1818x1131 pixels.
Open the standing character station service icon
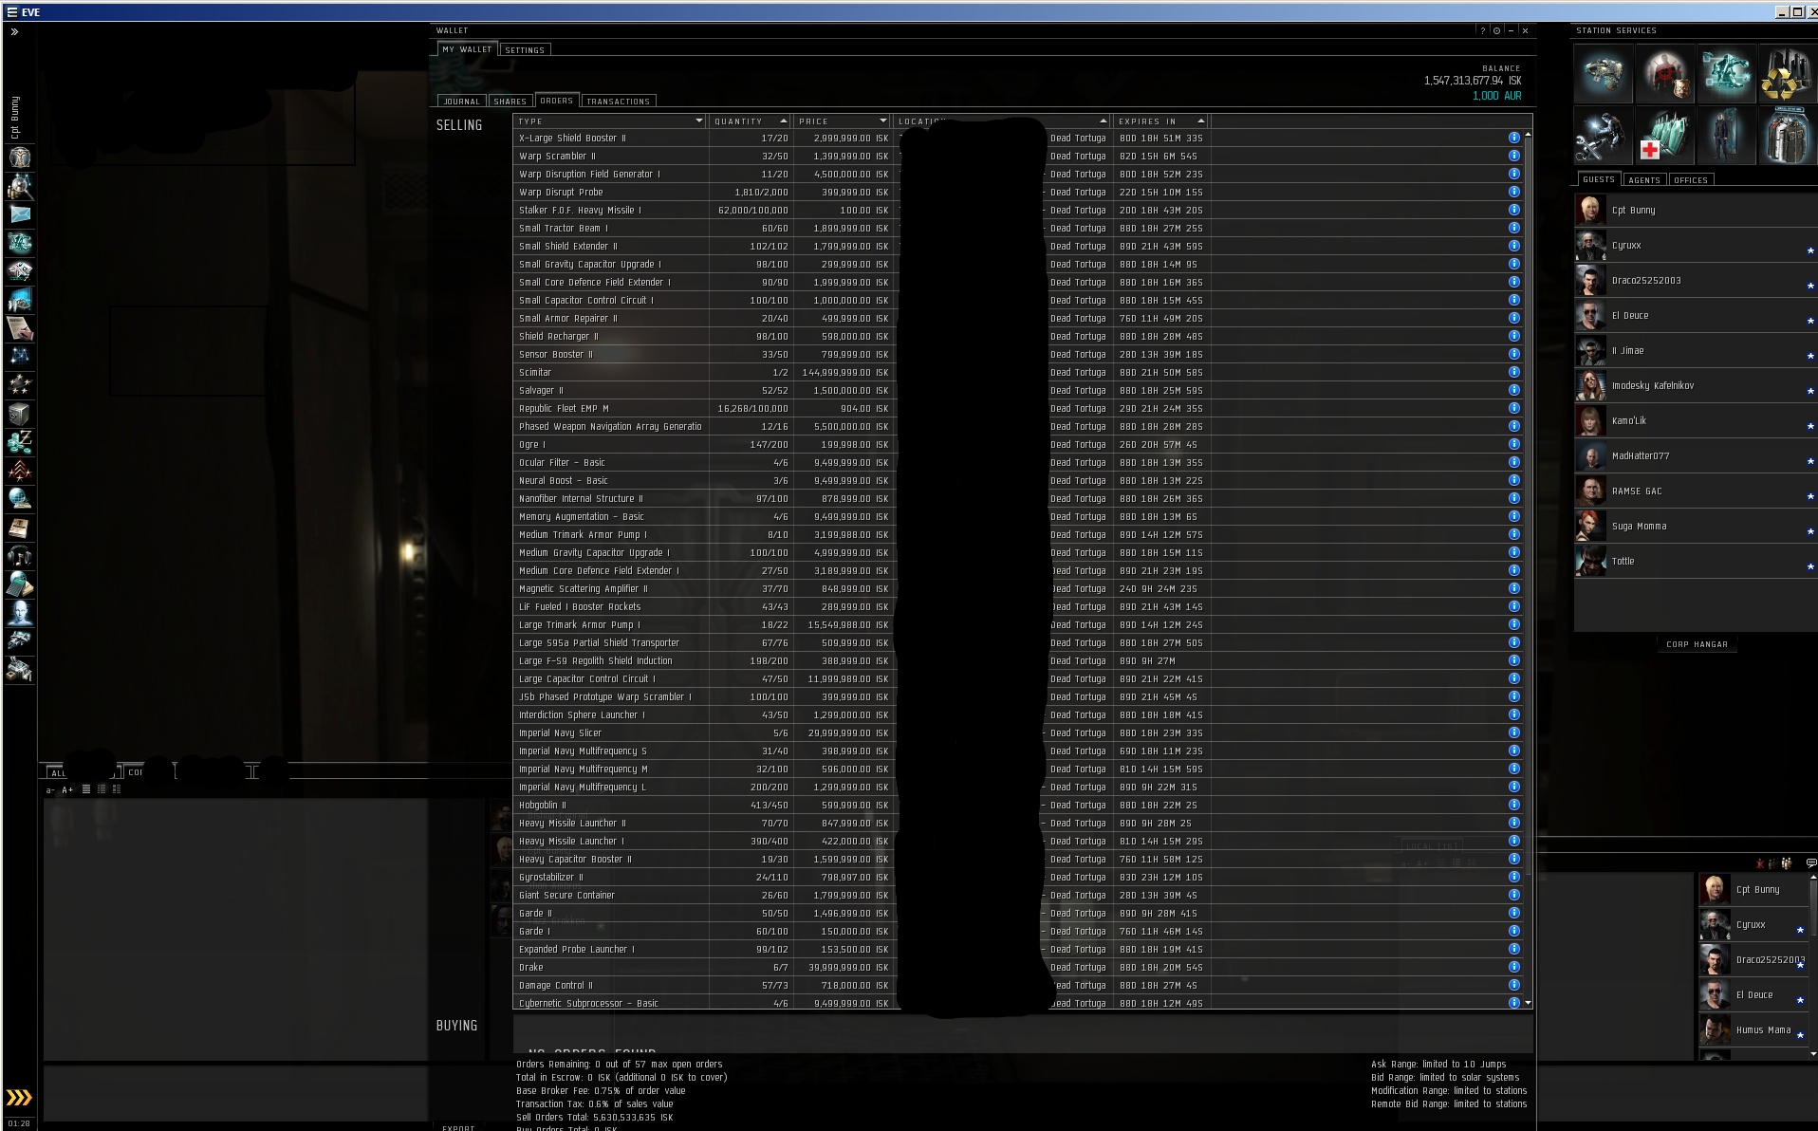pos(1726,135)
